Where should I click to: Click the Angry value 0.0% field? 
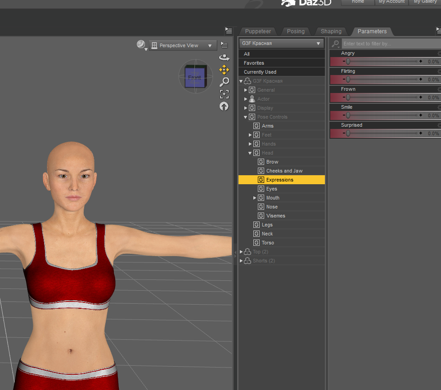[x=433, y=62]
